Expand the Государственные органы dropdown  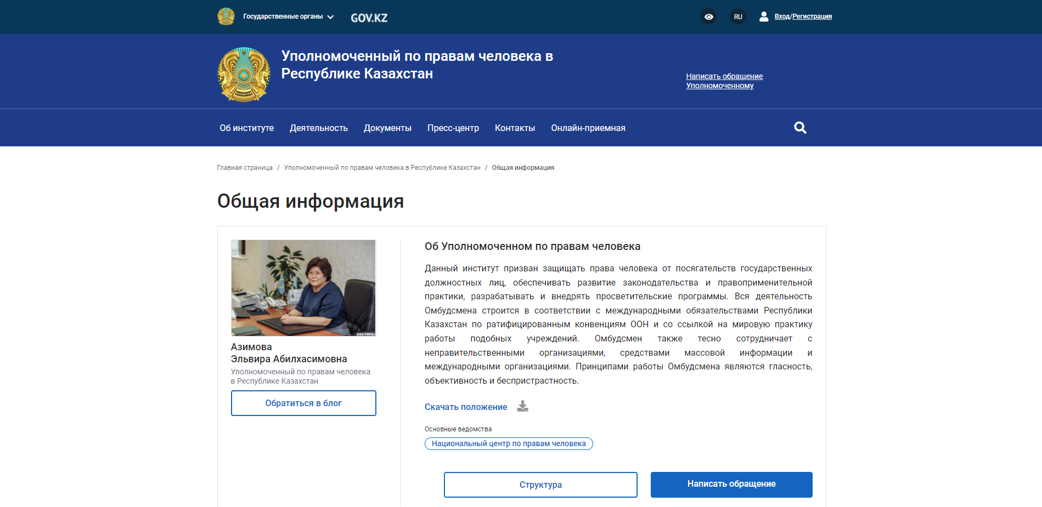pos(289,16)
